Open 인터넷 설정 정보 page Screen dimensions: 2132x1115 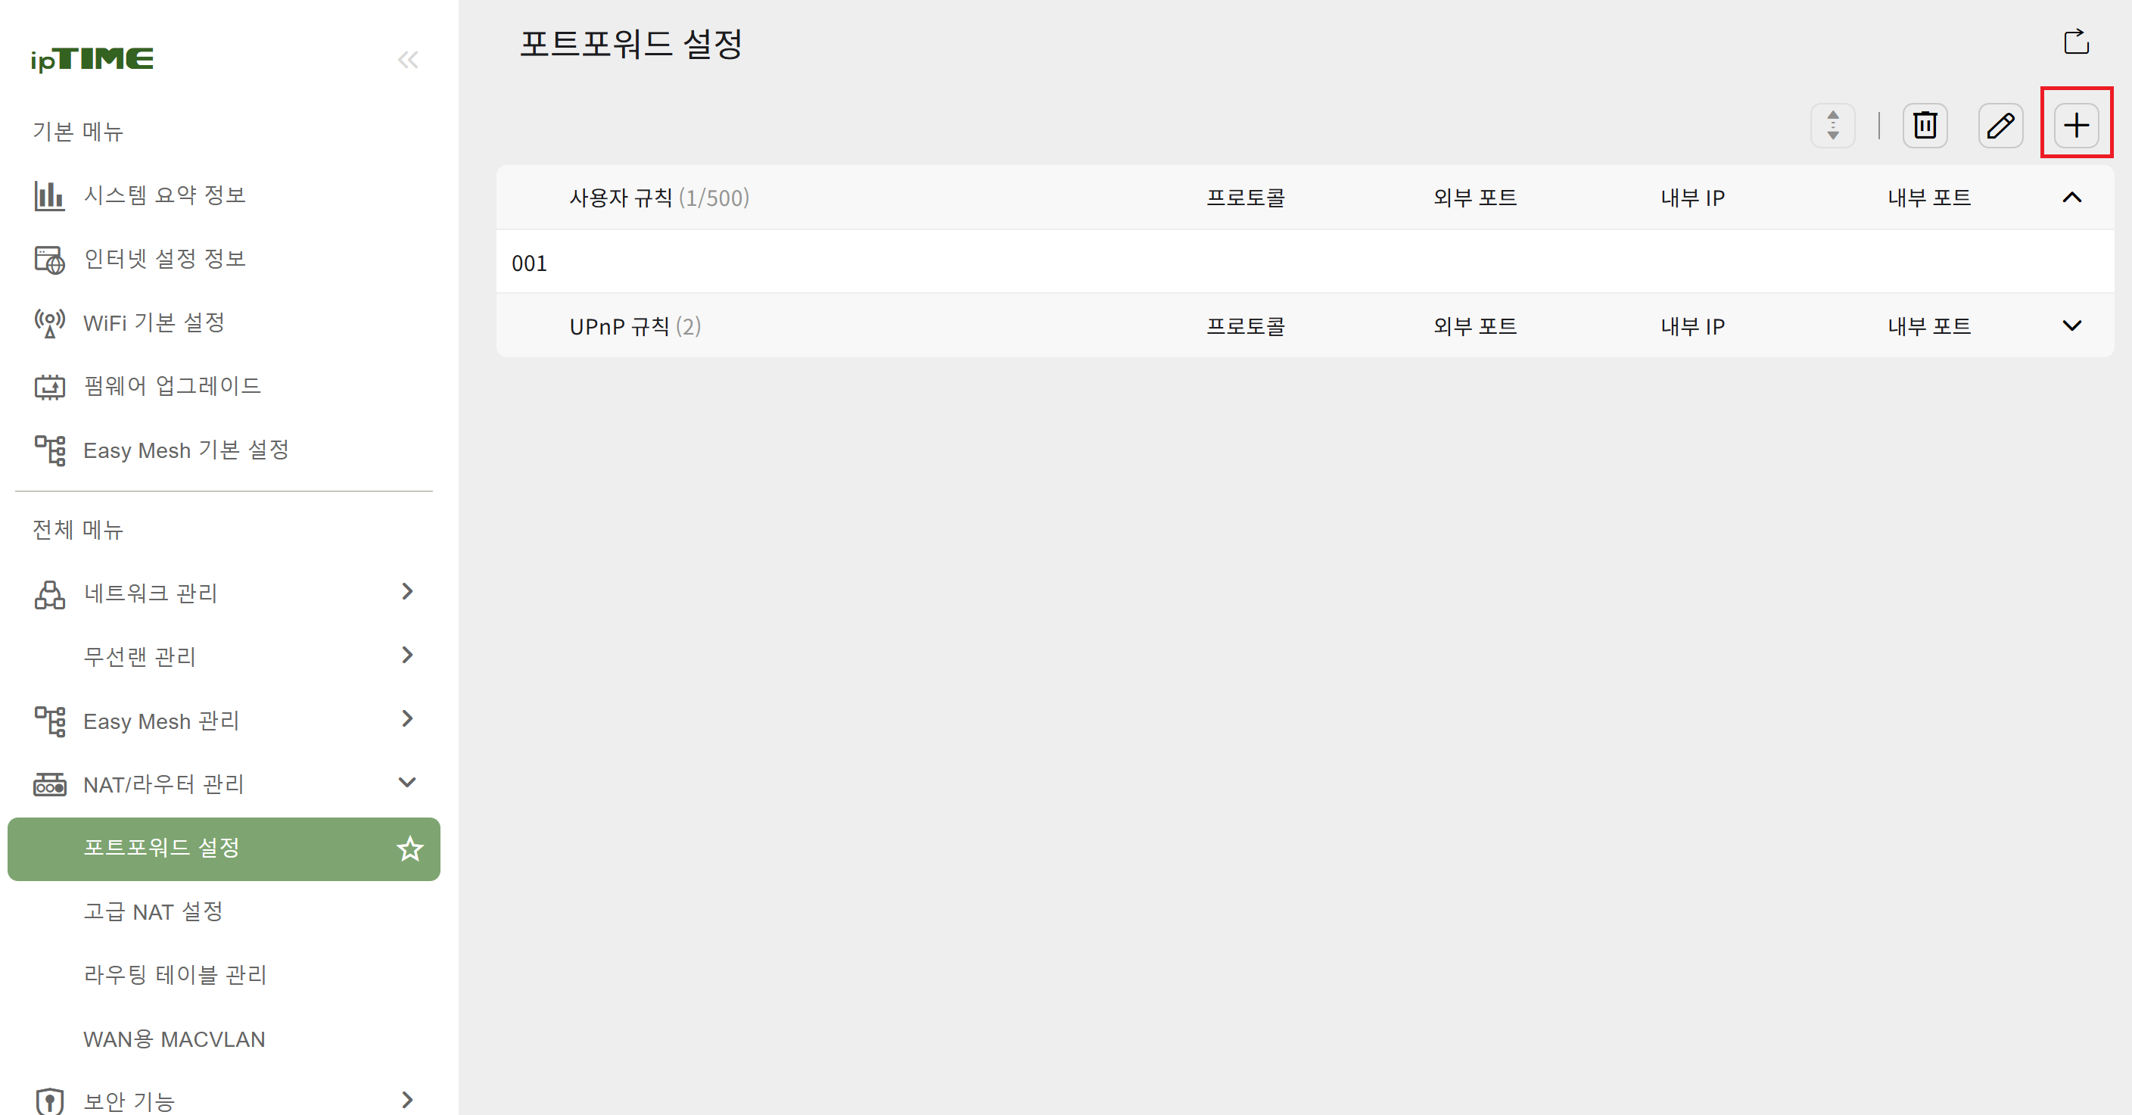164,259
